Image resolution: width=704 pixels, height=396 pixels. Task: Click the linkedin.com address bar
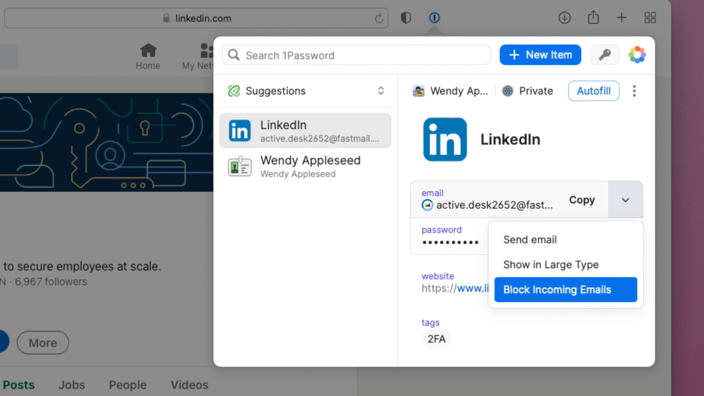click(196, 18)
